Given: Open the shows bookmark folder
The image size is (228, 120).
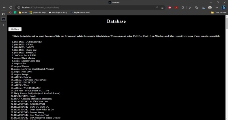Looking at the screenshot, I should coord(23,13).
